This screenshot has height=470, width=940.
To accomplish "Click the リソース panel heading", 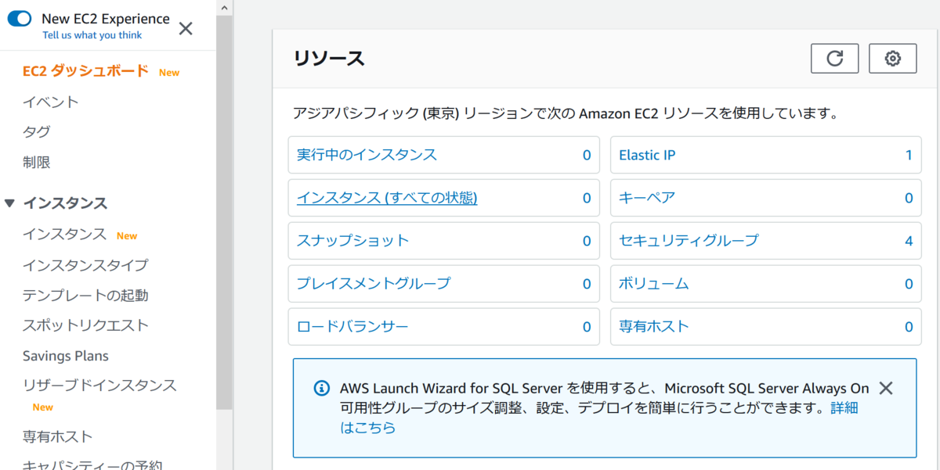I will [x=329, y=59].
